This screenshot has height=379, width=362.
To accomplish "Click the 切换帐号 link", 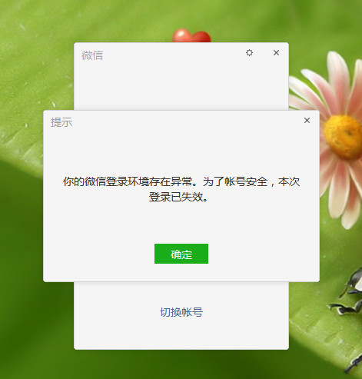I will pos(181,312).
